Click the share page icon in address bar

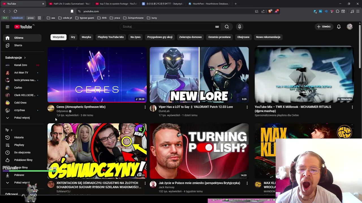tap(263, 11)
